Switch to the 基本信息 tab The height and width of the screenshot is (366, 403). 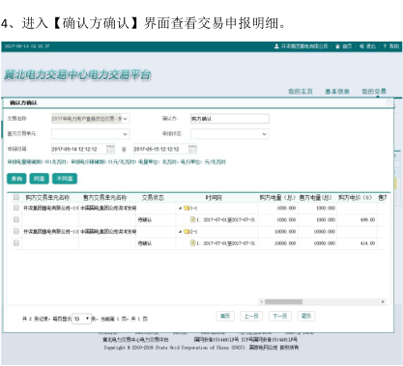click(x=337, y=92)
